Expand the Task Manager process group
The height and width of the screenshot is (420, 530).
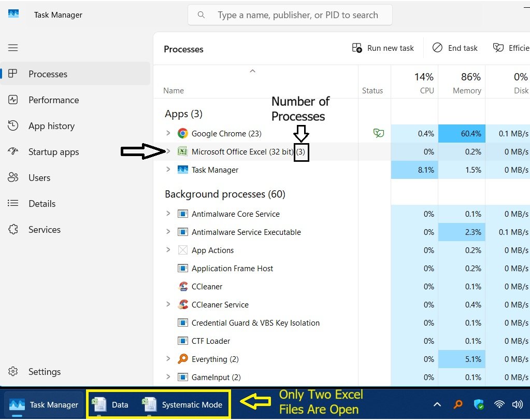(x=168, y=170)
